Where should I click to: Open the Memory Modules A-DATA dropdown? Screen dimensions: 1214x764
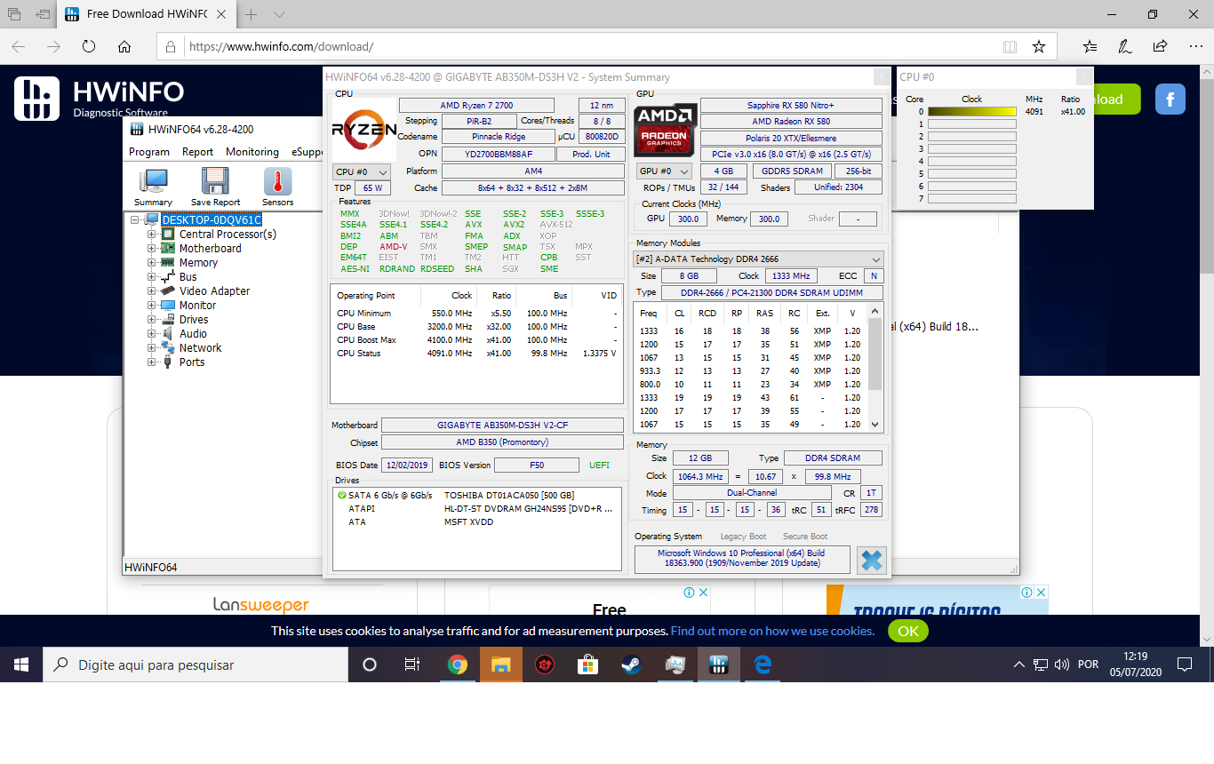(x=758, y=259)
